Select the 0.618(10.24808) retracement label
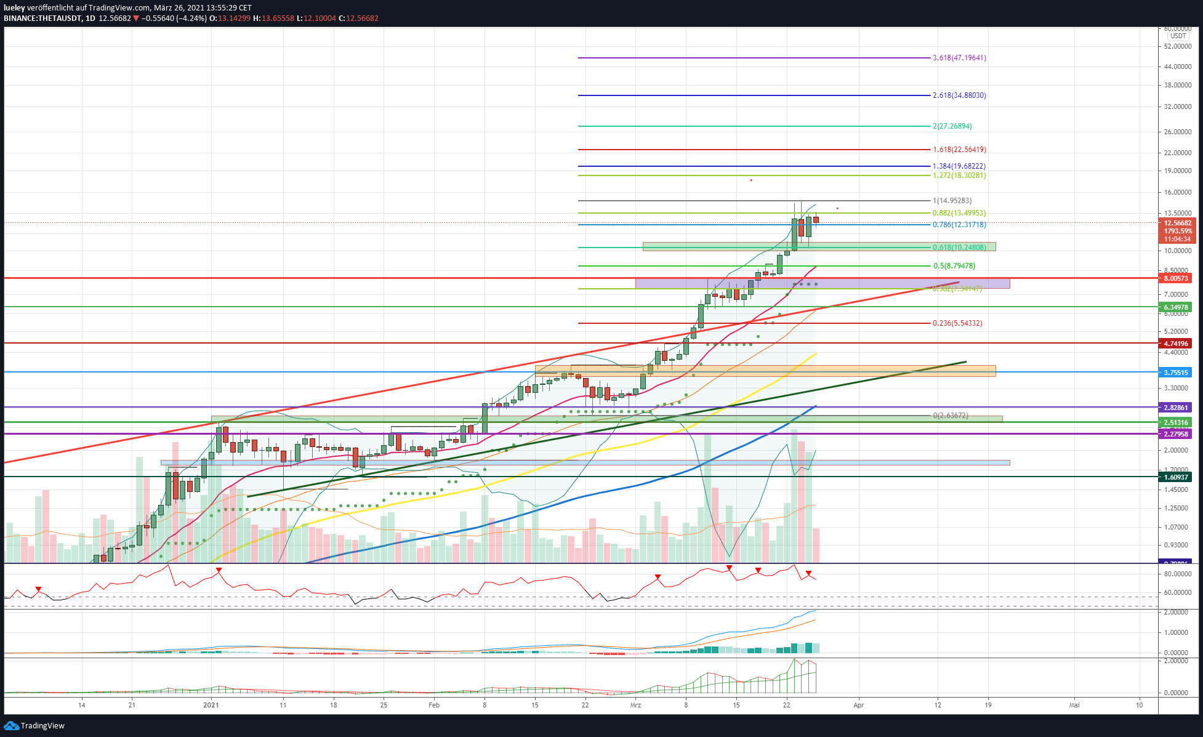Viewport: 1203px width, 737px height. click(959, 248)
